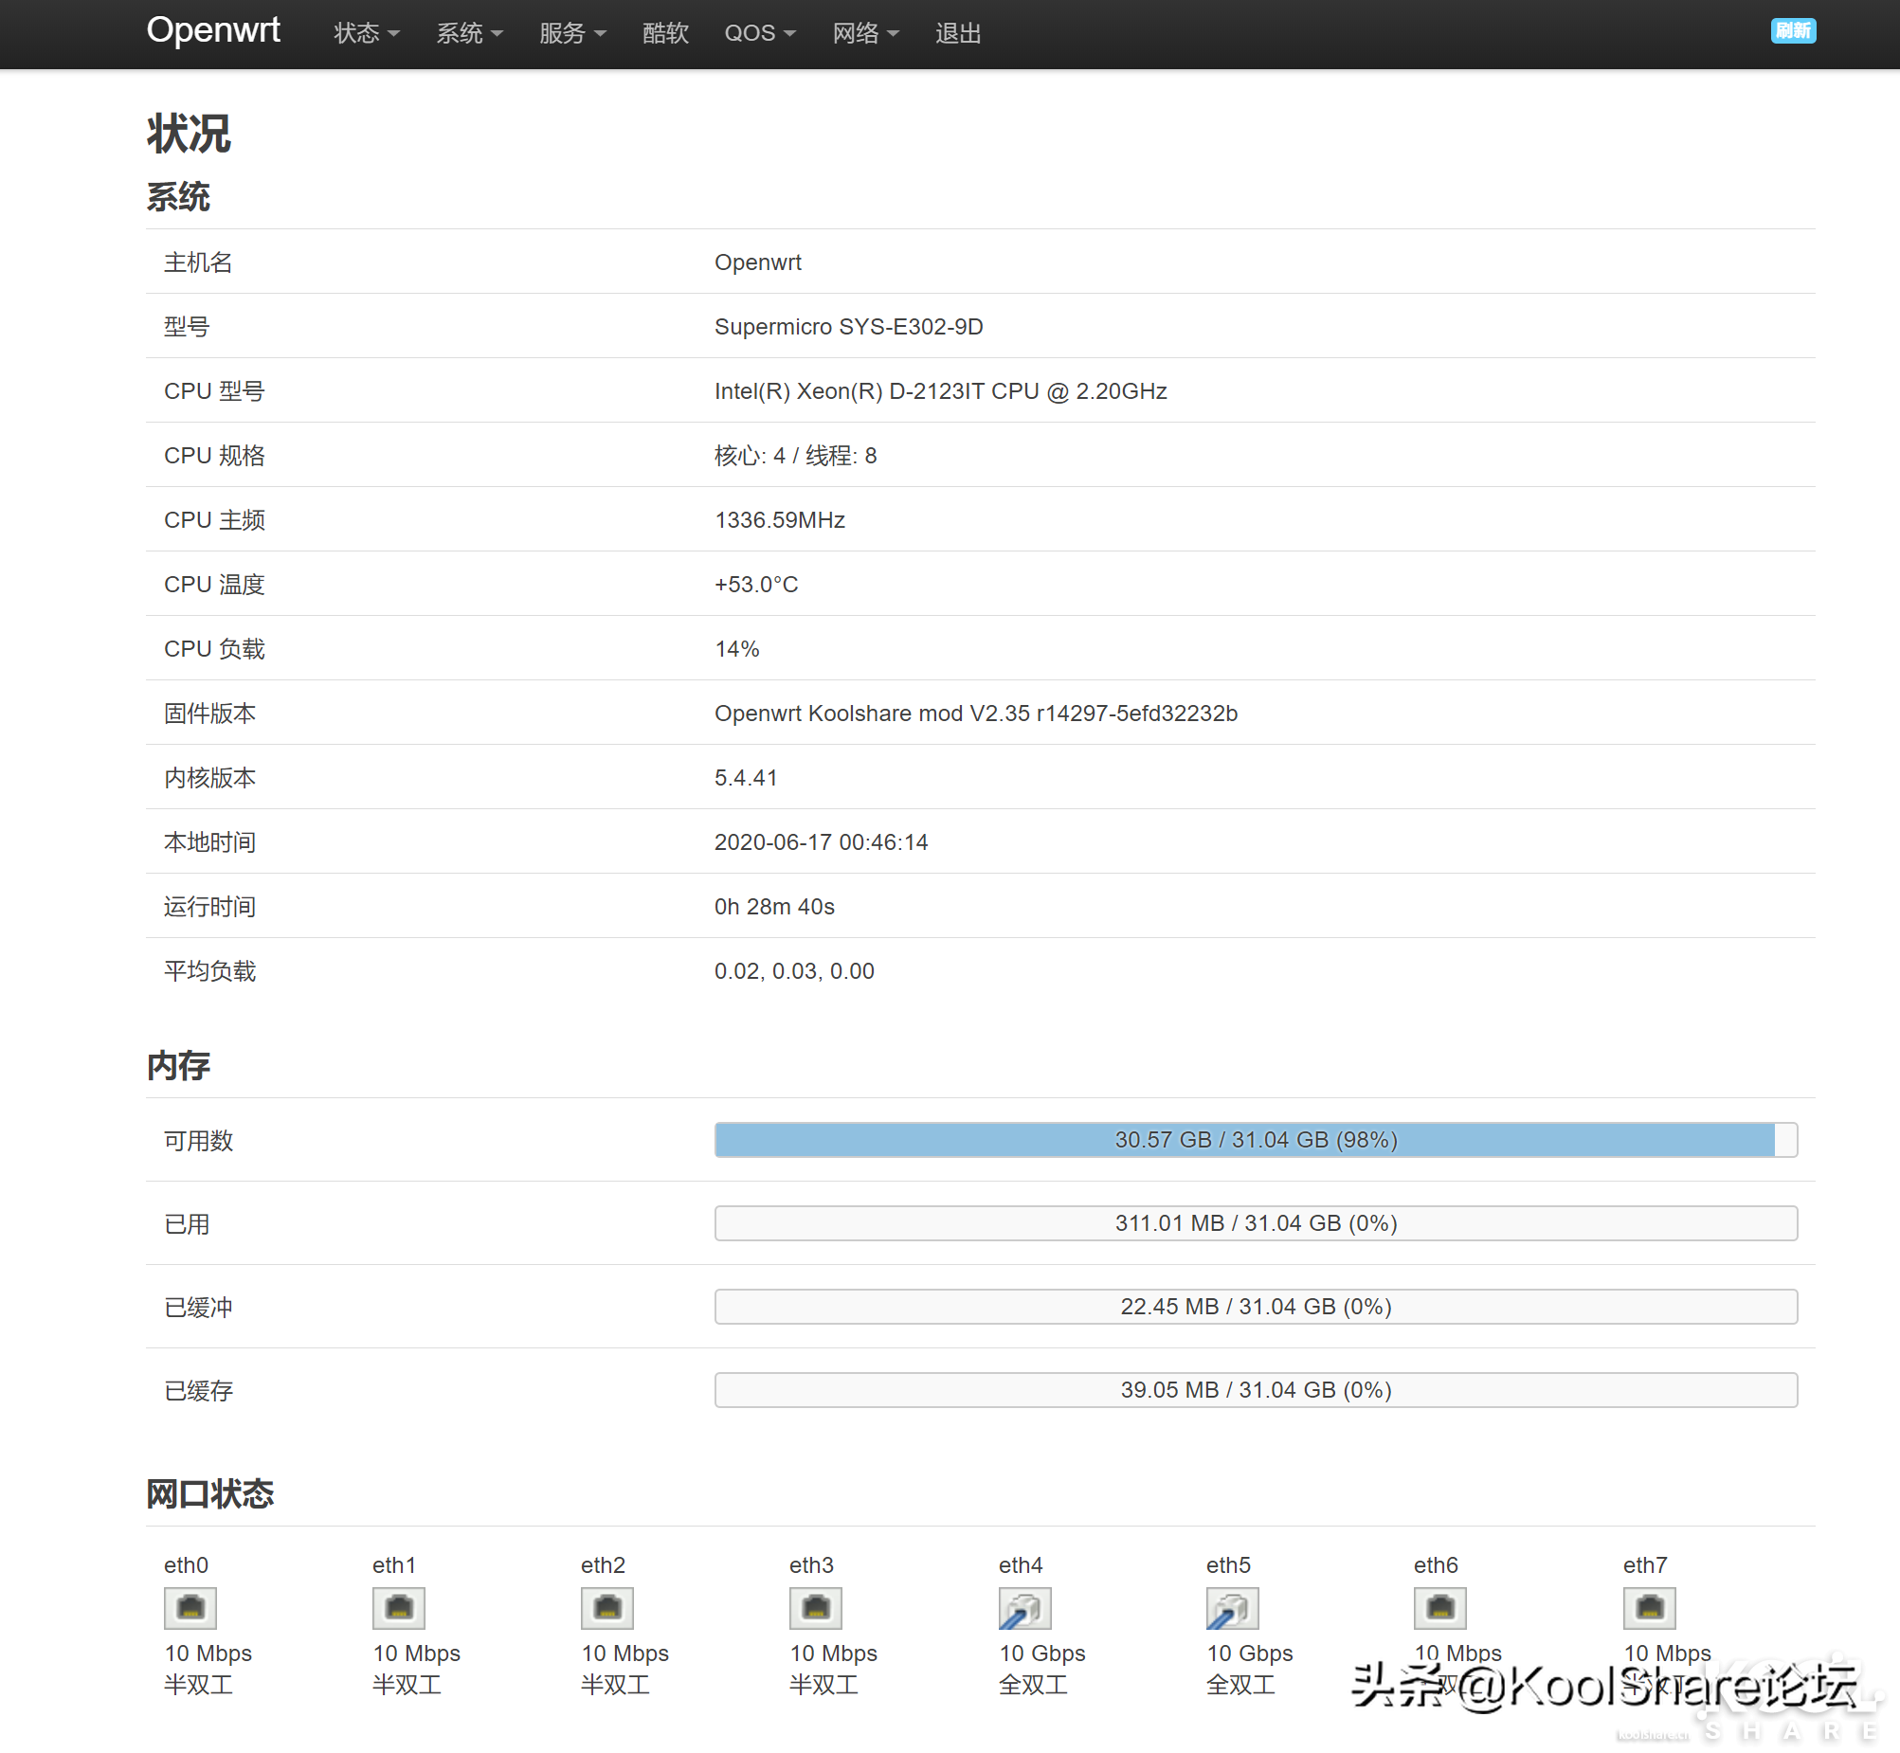Expand the 状态 dropdown menu

coord(366,33)
